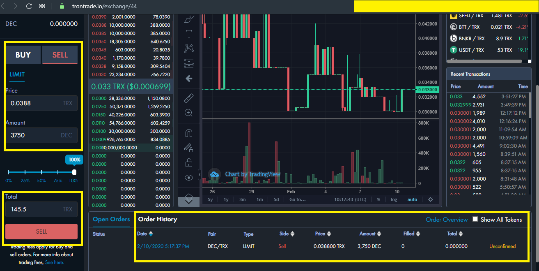Screen dimensions: 539x271
Task: Select the Text annotation tool
Action: coord(189,34)
